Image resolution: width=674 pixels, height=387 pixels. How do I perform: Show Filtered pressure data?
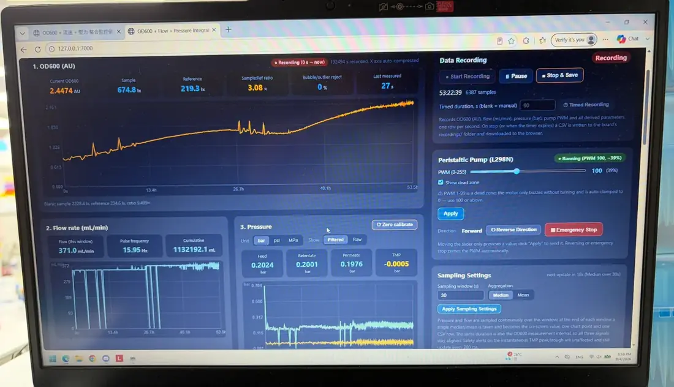point(336,239)
